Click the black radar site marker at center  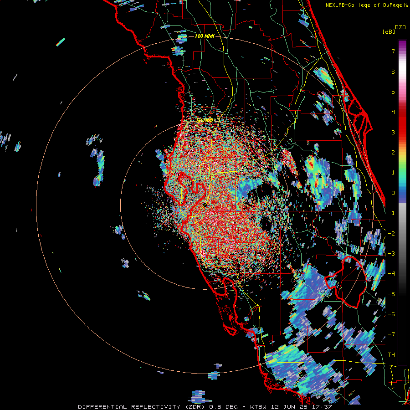point(205,205)
